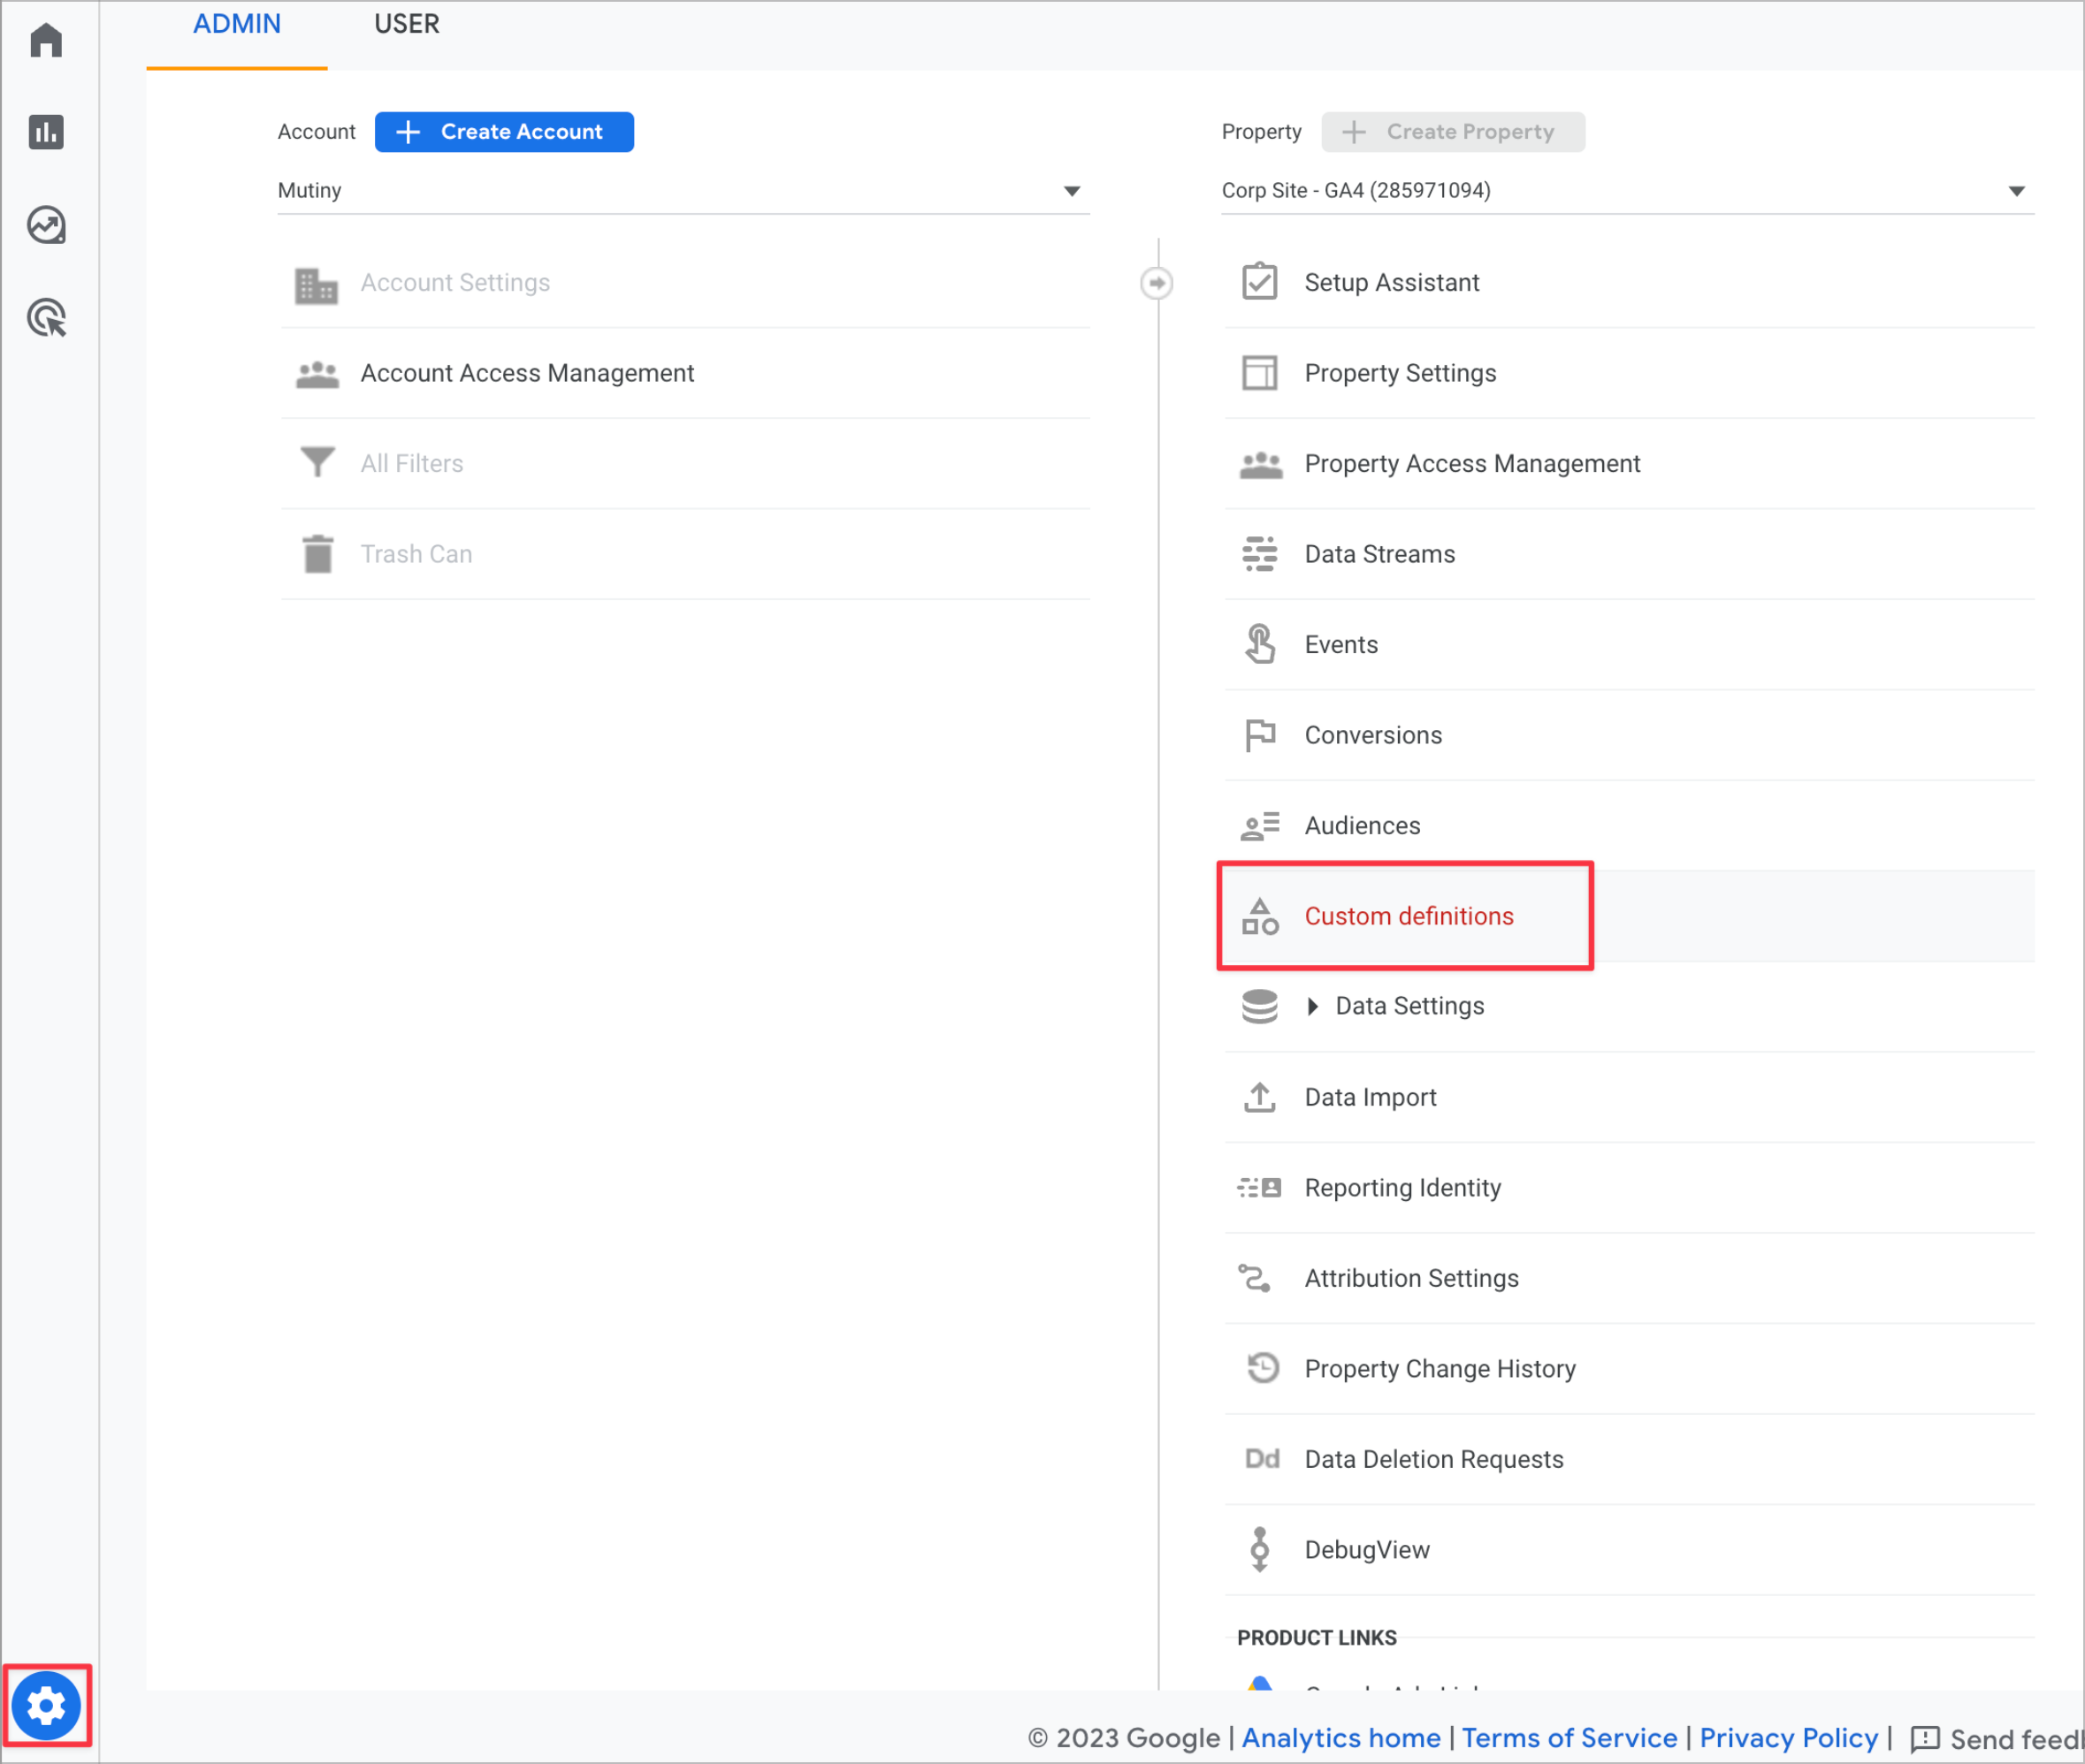Click the Data Streams icon
Screen dimensions: 2085x1764
[1260, 554]
